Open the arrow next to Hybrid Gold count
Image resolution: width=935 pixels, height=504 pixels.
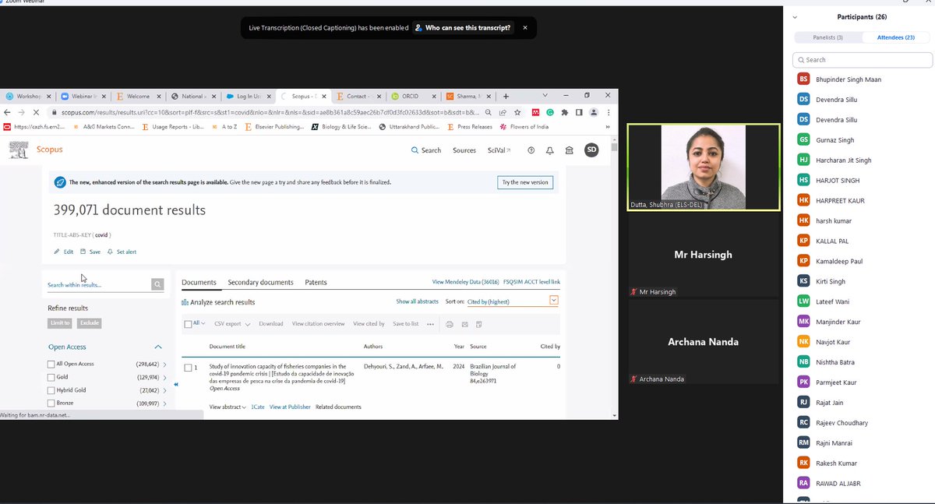click(164, 390)
